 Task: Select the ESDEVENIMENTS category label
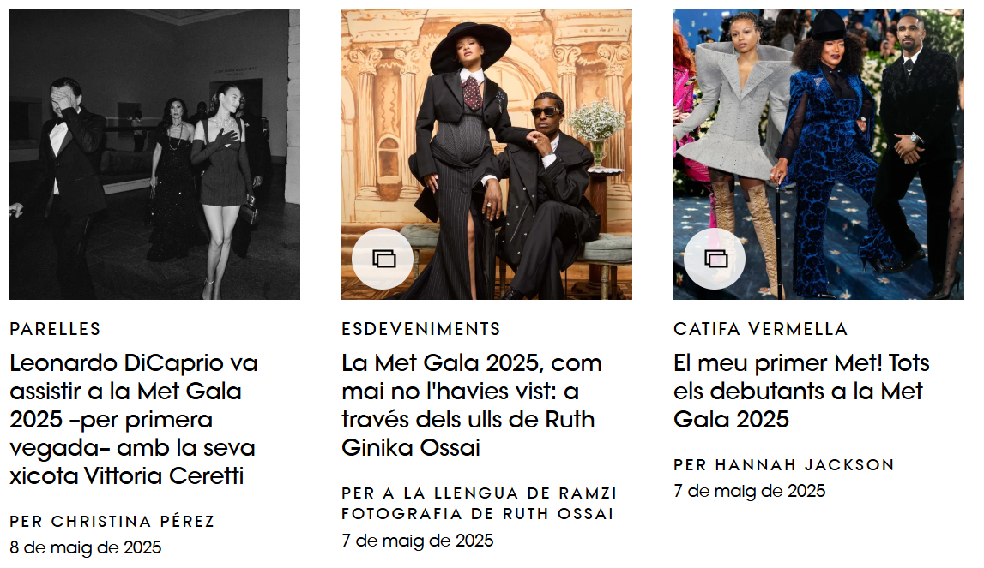click(x=421, y=329)
